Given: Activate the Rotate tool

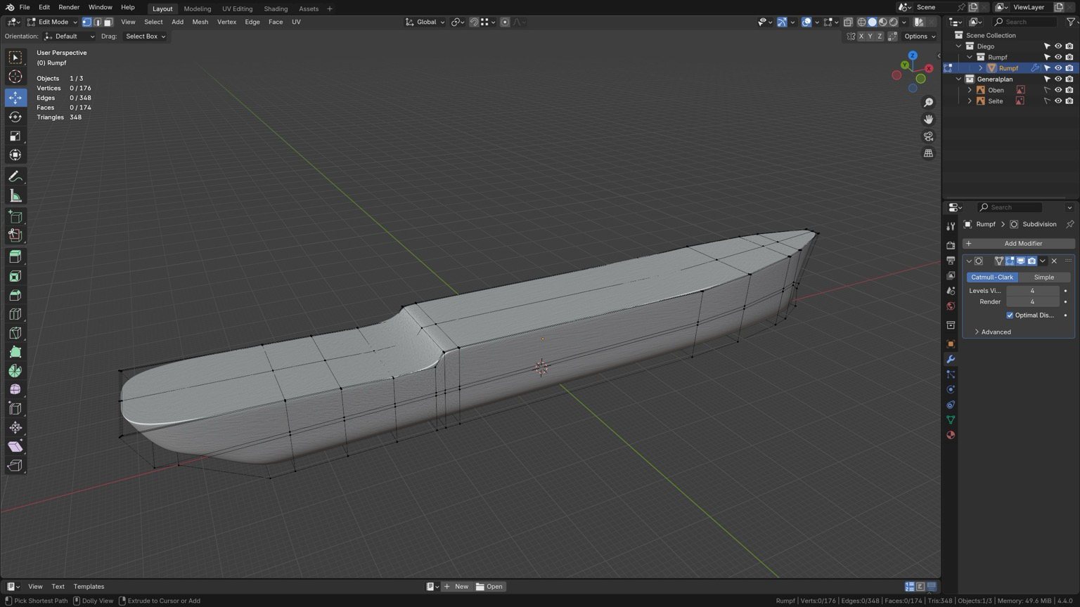Looking at the screenshot, I should tap(15, 117).
